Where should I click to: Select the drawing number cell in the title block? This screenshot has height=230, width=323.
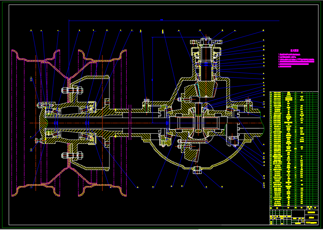(x=311, y=223)
